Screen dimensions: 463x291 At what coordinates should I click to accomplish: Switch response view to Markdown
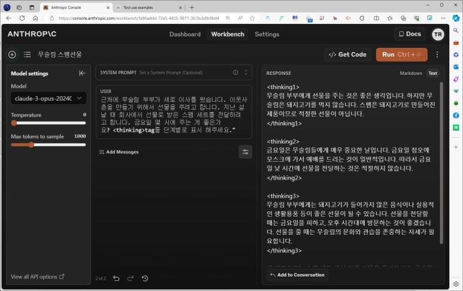click(411, 73)
